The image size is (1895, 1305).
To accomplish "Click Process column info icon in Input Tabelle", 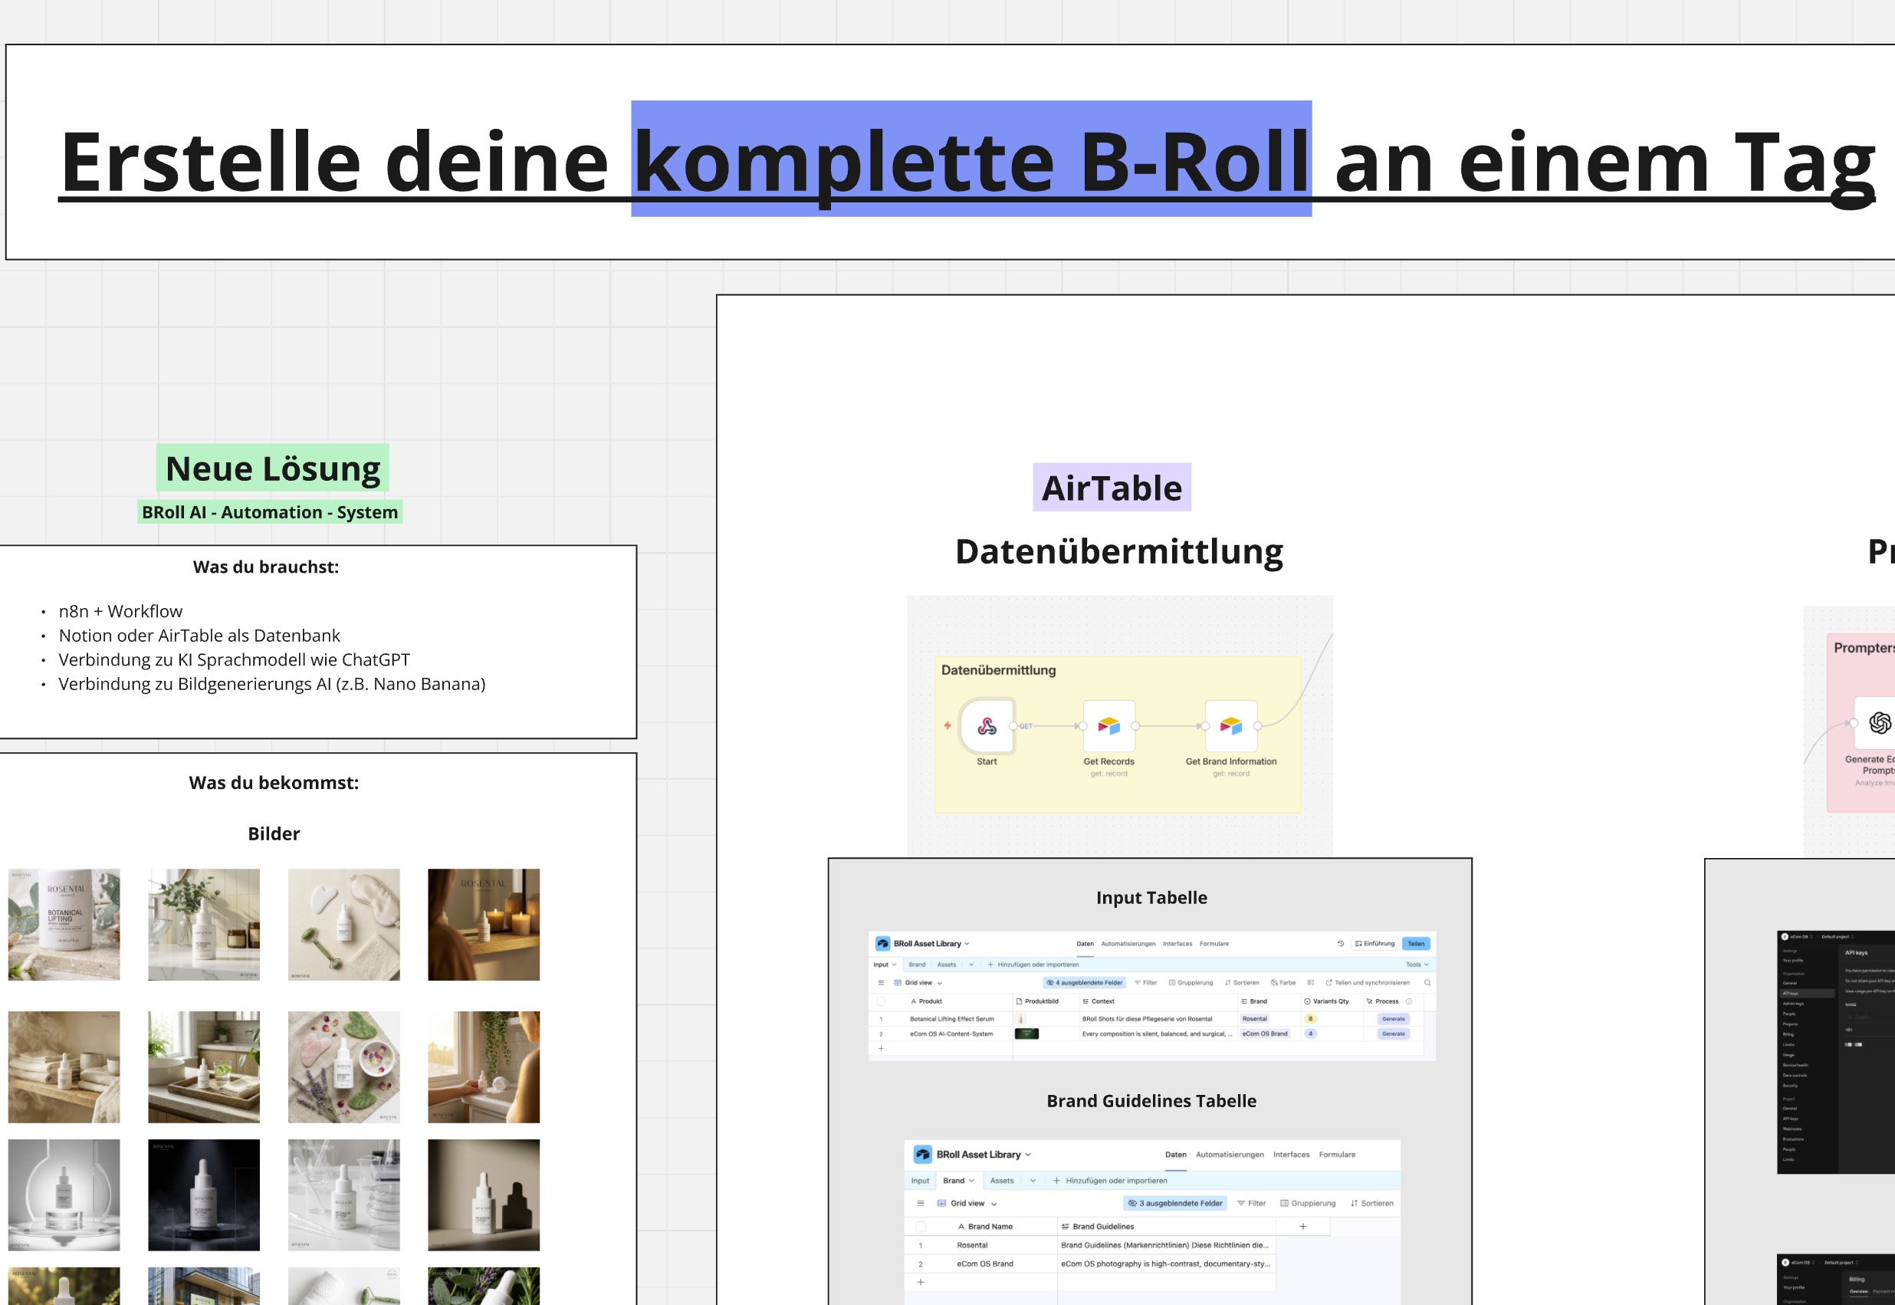I will (1408, 1001).
